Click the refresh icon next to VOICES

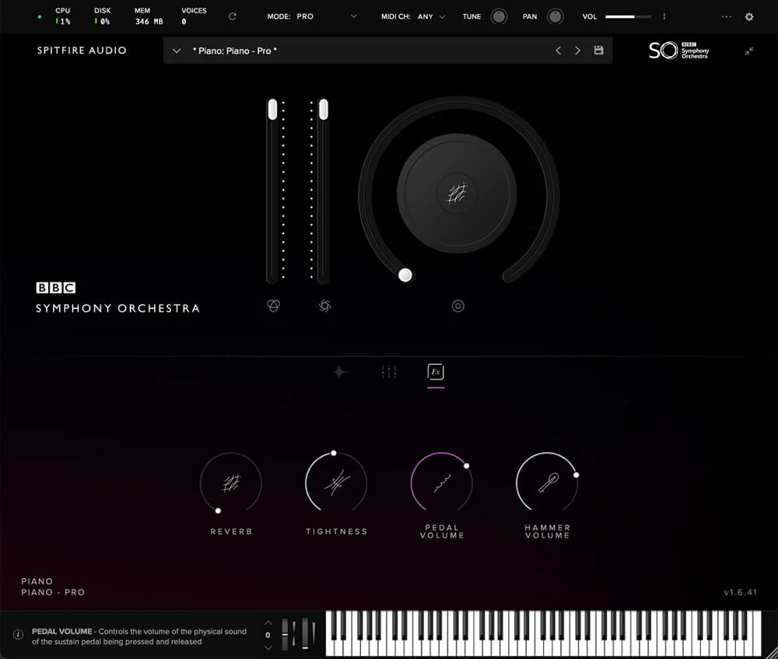[x=232, y=16]
